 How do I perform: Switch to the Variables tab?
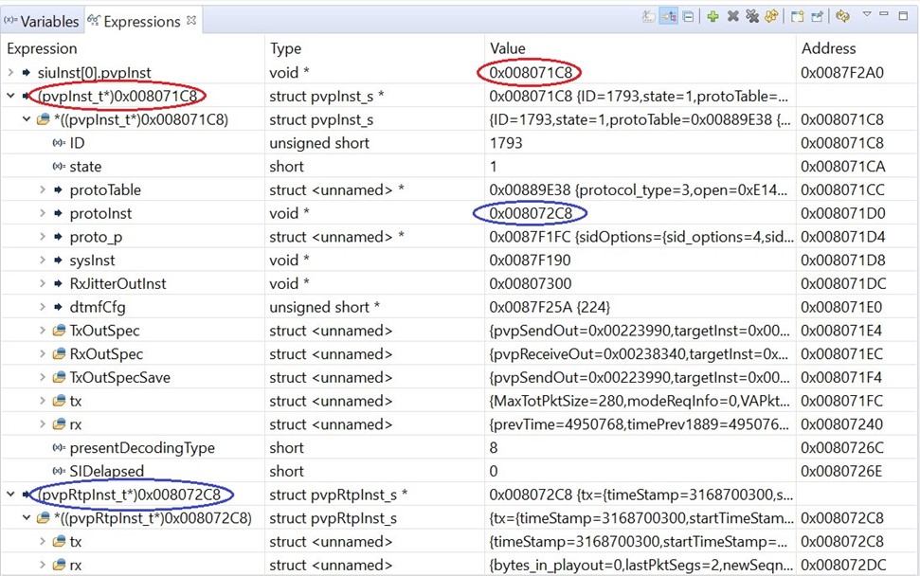42,21
